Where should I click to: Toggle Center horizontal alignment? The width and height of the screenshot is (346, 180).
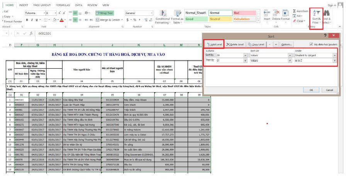coord(75,20)
